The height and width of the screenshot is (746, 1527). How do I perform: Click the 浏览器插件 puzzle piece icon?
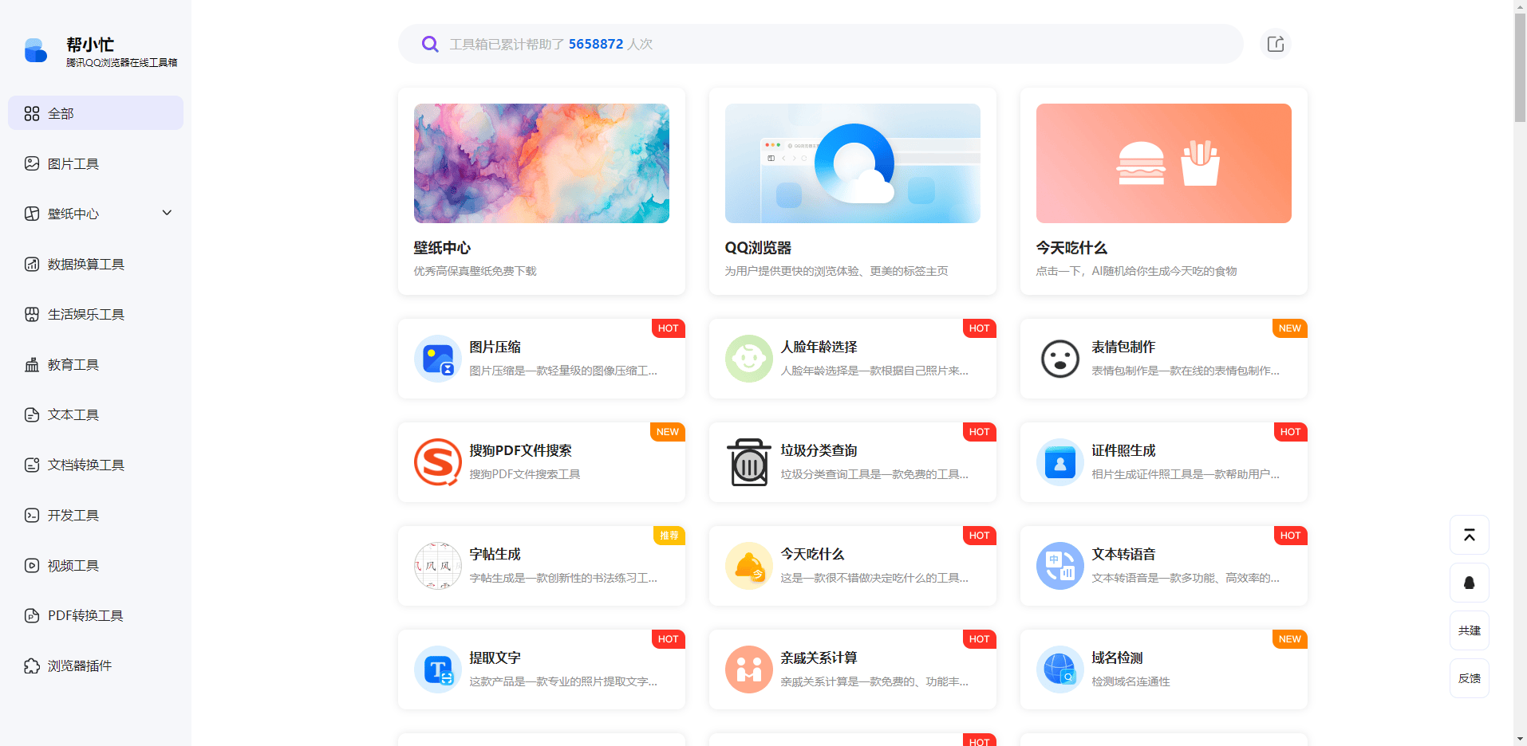(x=32, y=666)
